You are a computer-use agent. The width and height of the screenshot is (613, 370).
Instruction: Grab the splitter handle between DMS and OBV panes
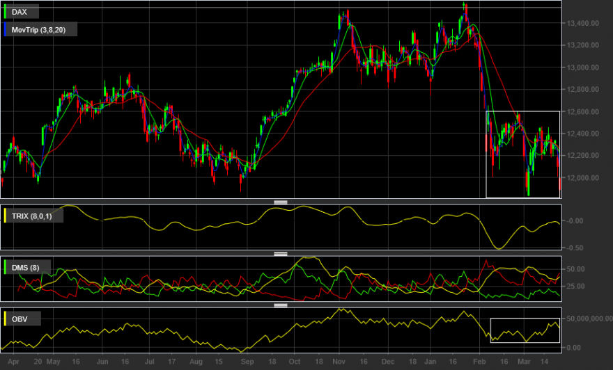coord(281,305)
